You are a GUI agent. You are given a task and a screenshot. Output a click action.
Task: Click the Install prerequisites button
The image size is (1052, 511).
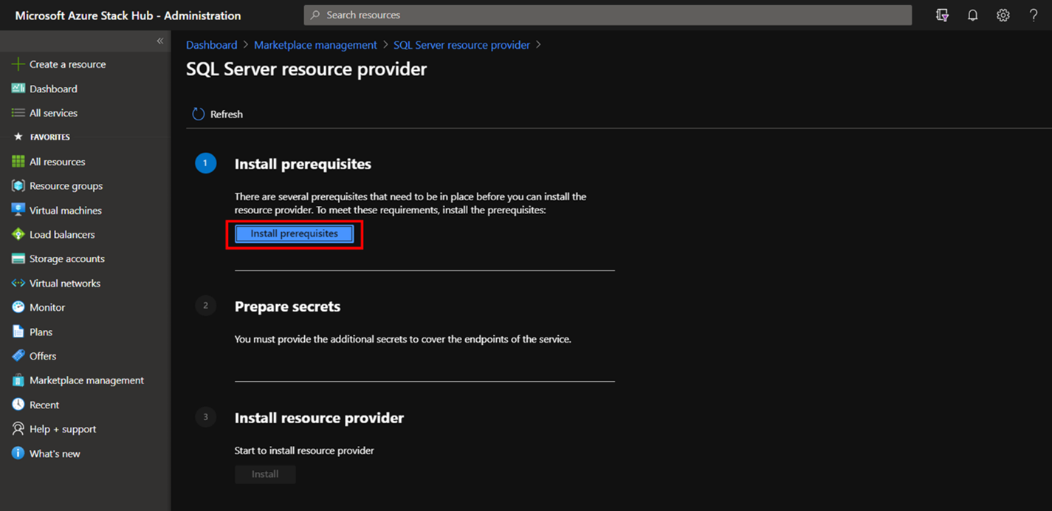tap(293, 233)
